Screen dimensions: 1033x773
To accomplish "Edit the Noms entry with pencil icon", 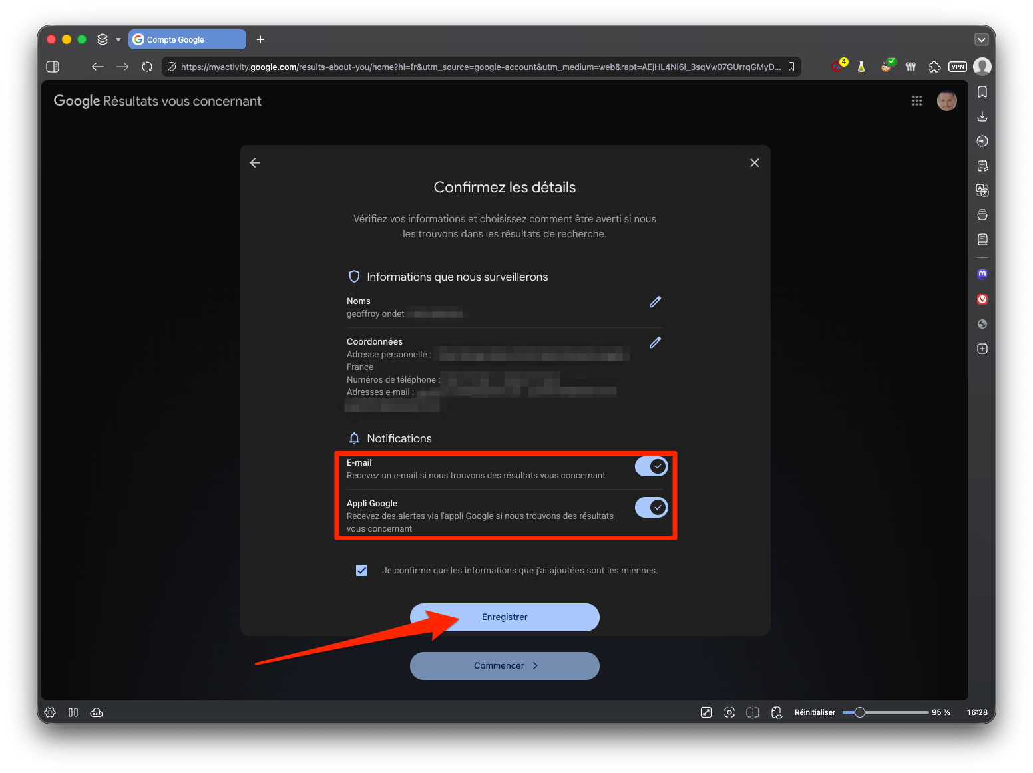I will 655,302.
